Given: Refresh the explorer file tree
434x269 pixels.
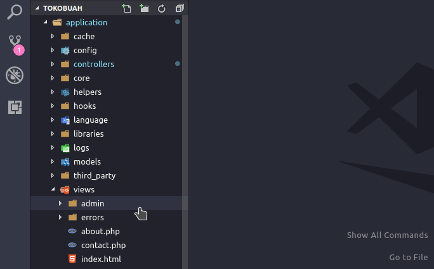Looking at the screenshot, I should [162, 9].
